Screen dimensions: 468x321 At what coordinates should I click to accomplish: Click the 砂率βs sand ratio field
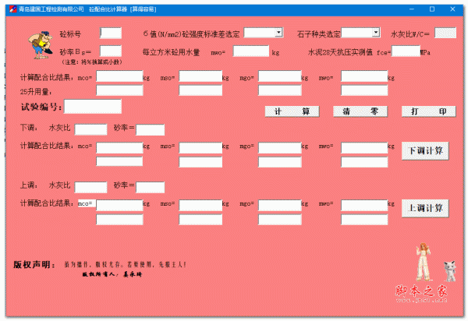(x=111, y=51)
